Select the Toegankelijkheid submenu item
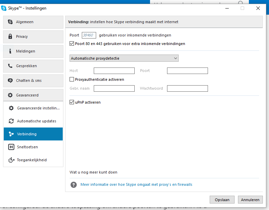 [33, 160]
